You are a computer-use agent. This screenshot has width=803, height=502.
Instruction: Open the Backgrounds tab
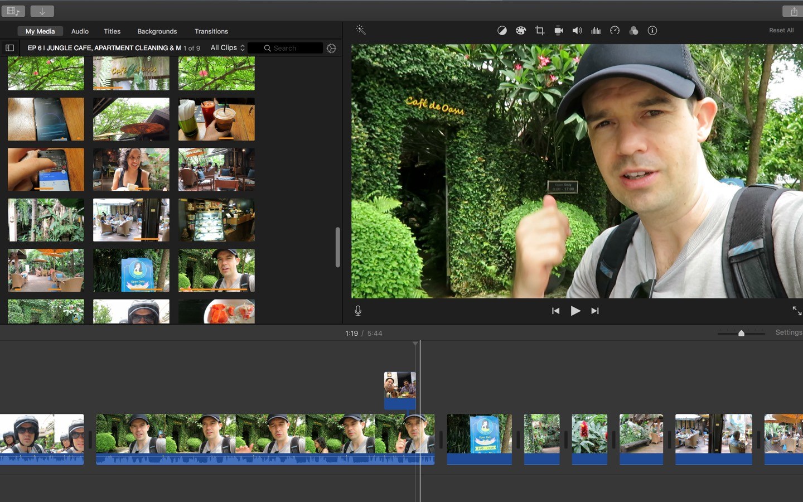tap(157, 31)
